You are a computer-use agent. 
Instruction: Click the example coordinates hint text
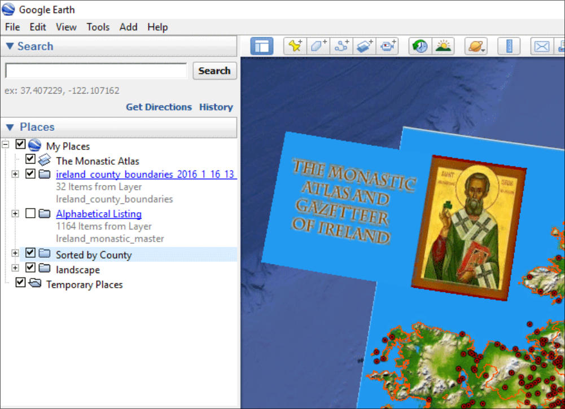(62, 90)
